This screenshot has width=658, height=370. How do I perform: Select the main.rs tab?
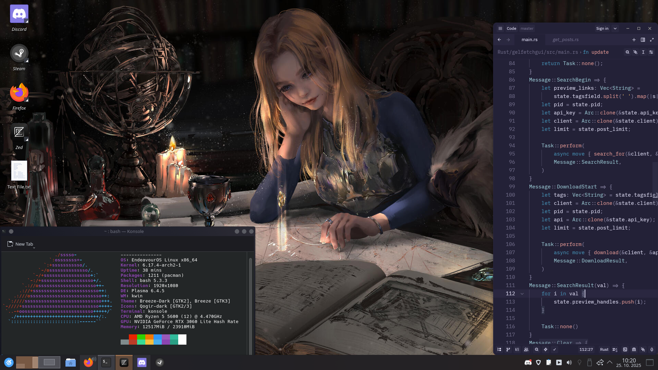(529, 40)
